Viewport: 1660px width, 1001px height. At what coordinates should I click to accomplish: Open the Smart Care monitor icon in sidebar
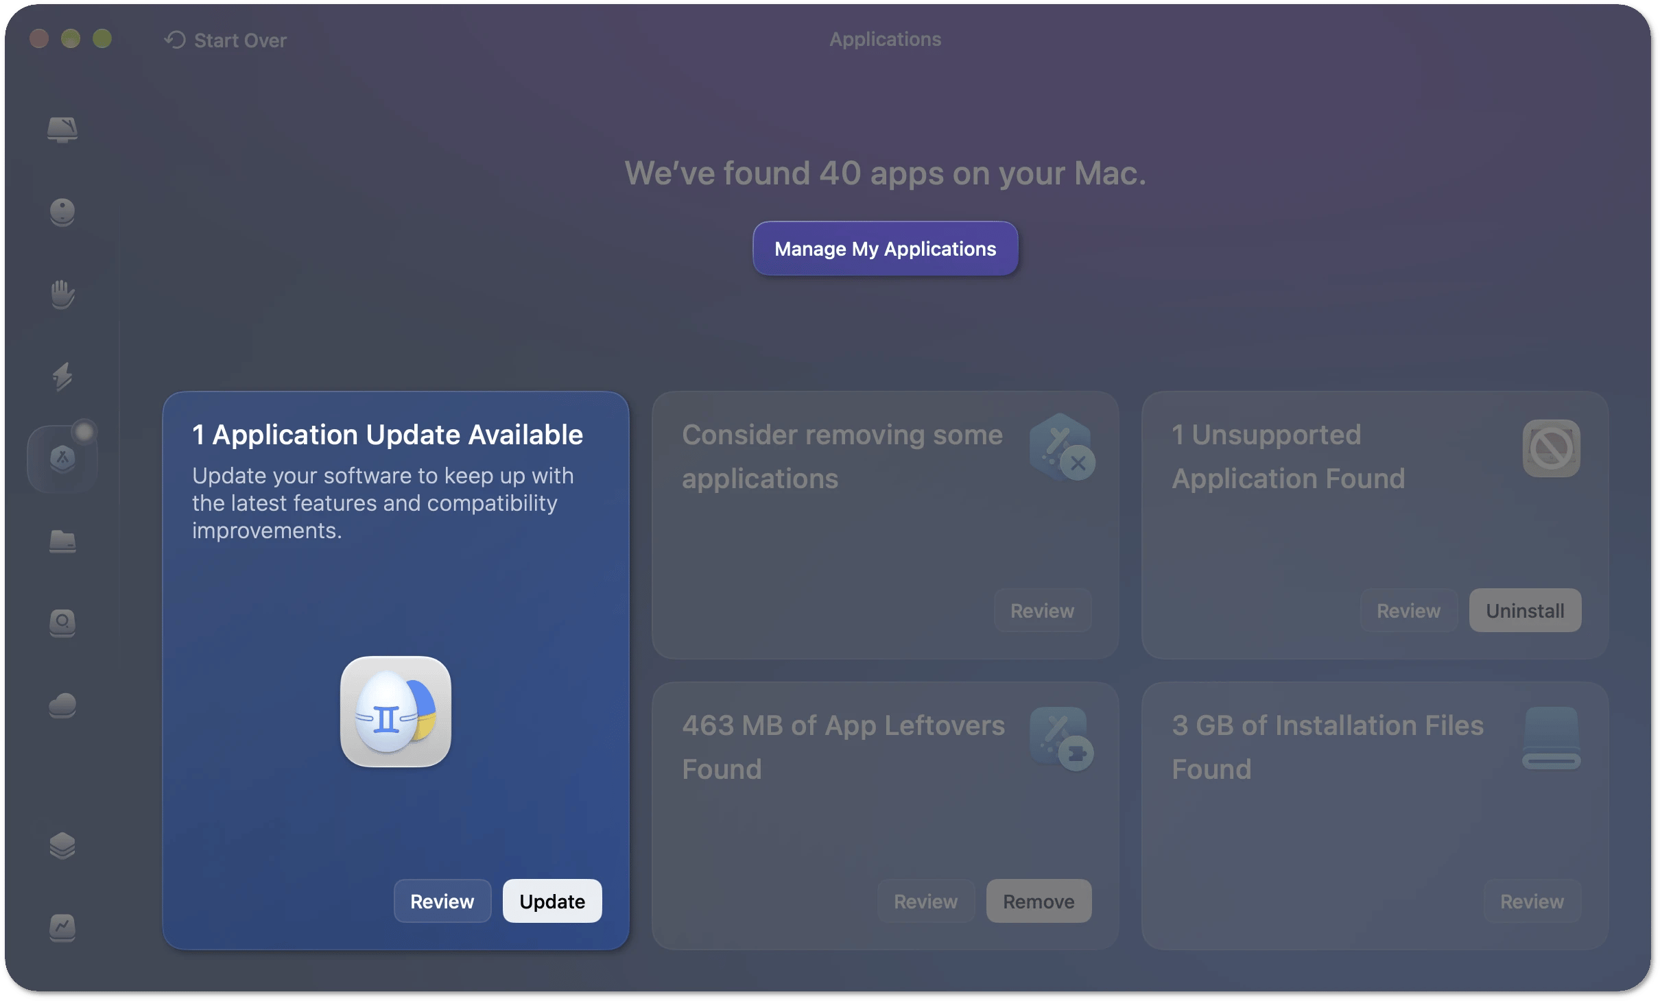click(62, 129)
